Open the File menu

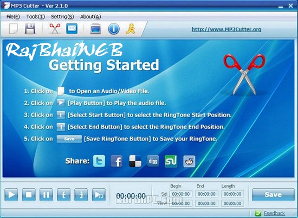[13, 17]
